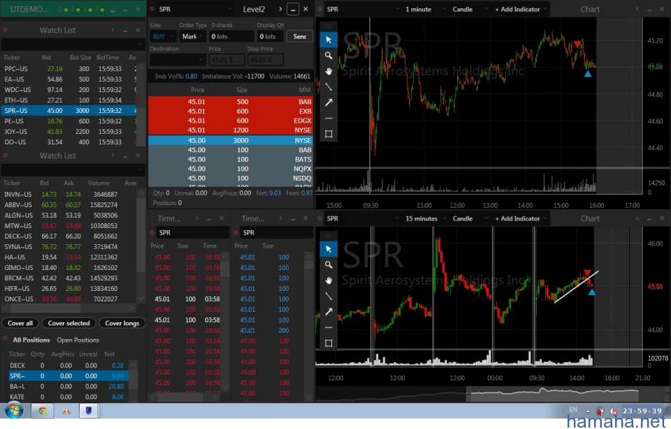Click the Display Qty lots field
Viewport: 671px width, 429px height.
coord(270,37)
